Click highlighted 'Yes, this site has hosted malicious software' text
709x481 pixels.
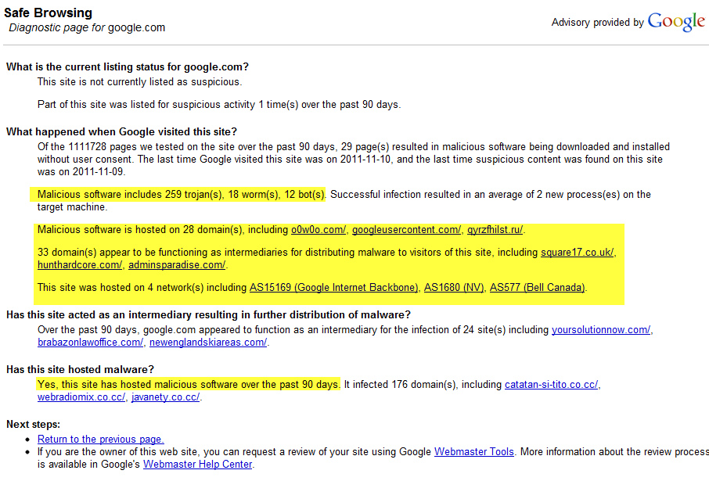(x=188, y=385)
